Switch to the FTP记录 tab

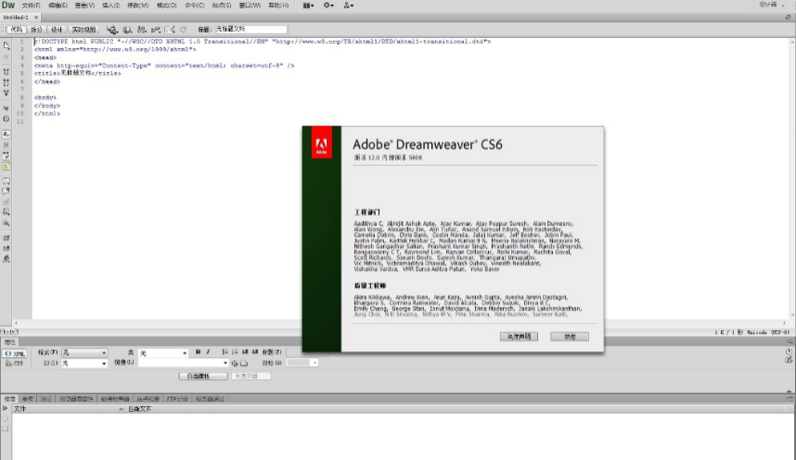[178, 399]
